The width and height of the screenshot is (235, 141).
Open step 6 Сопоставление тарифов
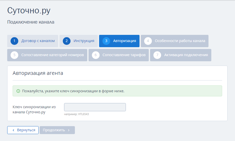click(119, 55)
